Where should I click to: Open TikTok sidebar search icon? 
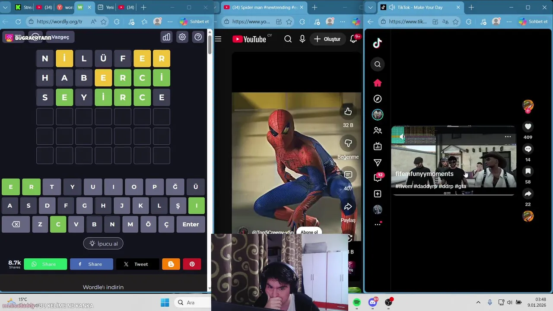378,64
